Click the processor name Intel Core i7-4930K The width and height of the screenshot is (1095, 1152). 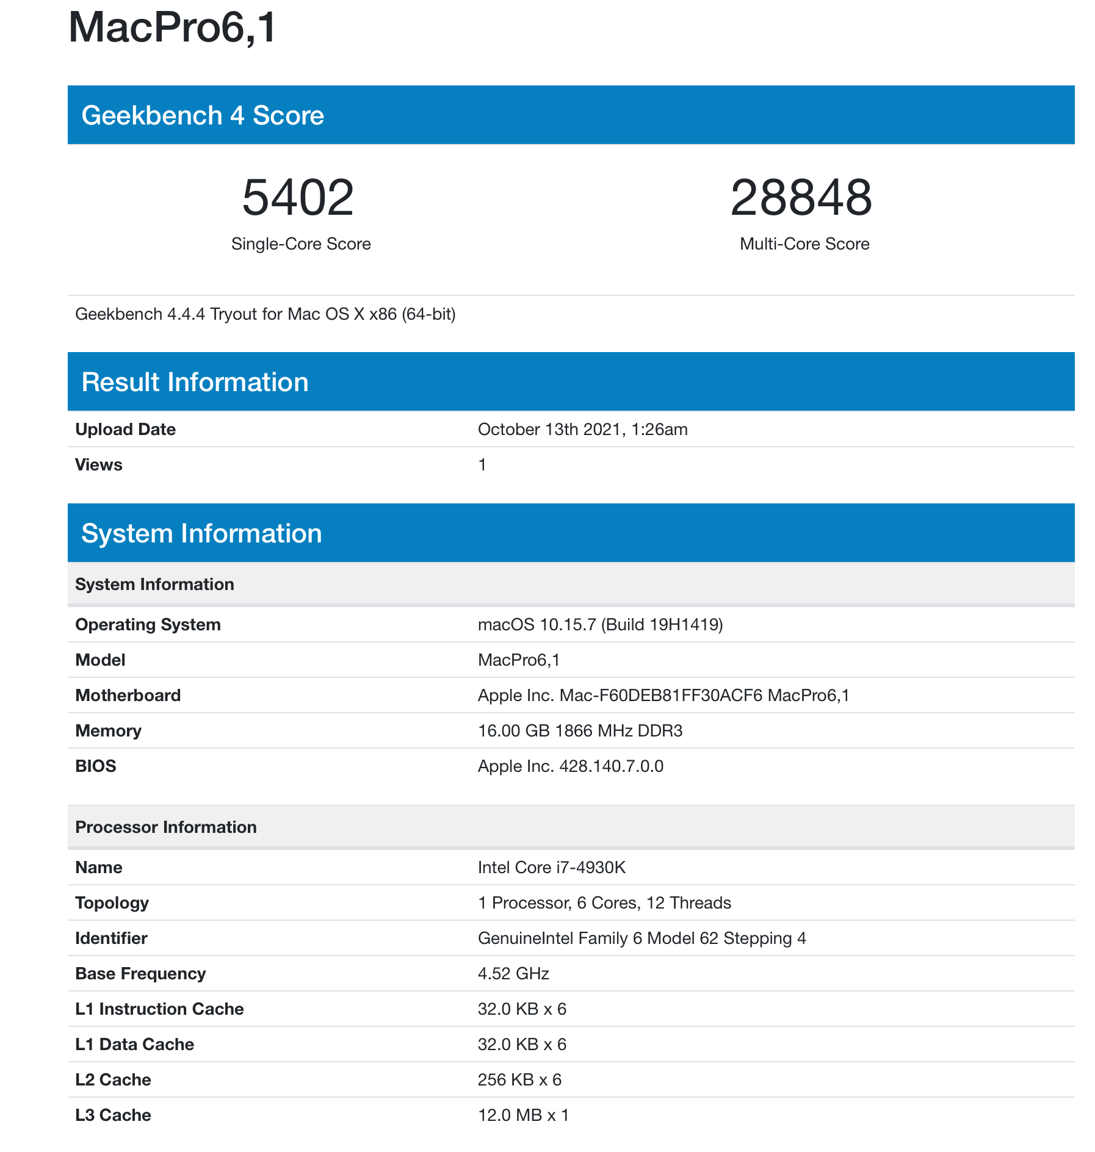coord(552,868)
